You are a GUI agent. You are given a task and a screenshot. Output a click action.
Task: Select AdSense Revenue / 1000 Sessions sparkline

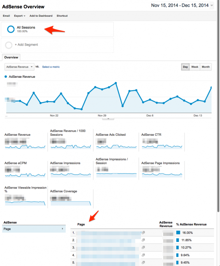[x=70, y=147]
